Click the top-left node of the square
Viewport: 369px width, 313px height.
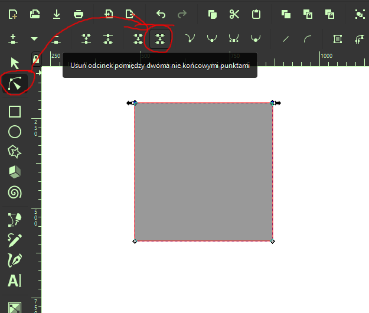(x=135, y=103)
